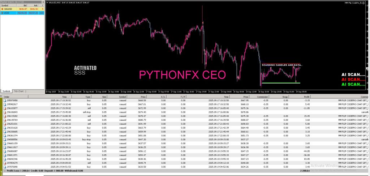The height and width of the screenshot is (176, 370).
Task: Click the sell stop icon of order 296106843
Action: click(x=5, y=112)
